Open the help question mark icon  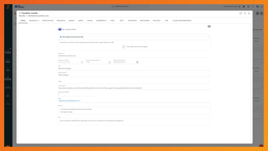[x=253, y=7]
